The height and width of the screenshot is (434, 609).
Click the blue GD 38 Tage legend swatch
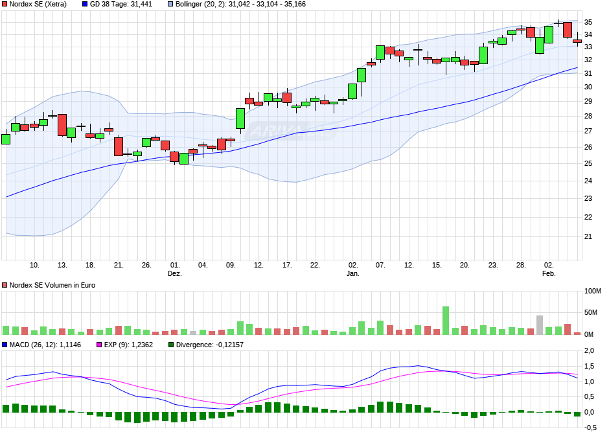click(x=85, y=5)
